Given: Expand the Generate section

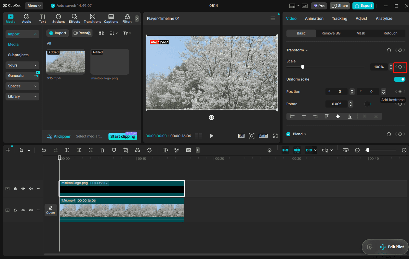Looking at the screenshot, I should [x=22, y=76].
